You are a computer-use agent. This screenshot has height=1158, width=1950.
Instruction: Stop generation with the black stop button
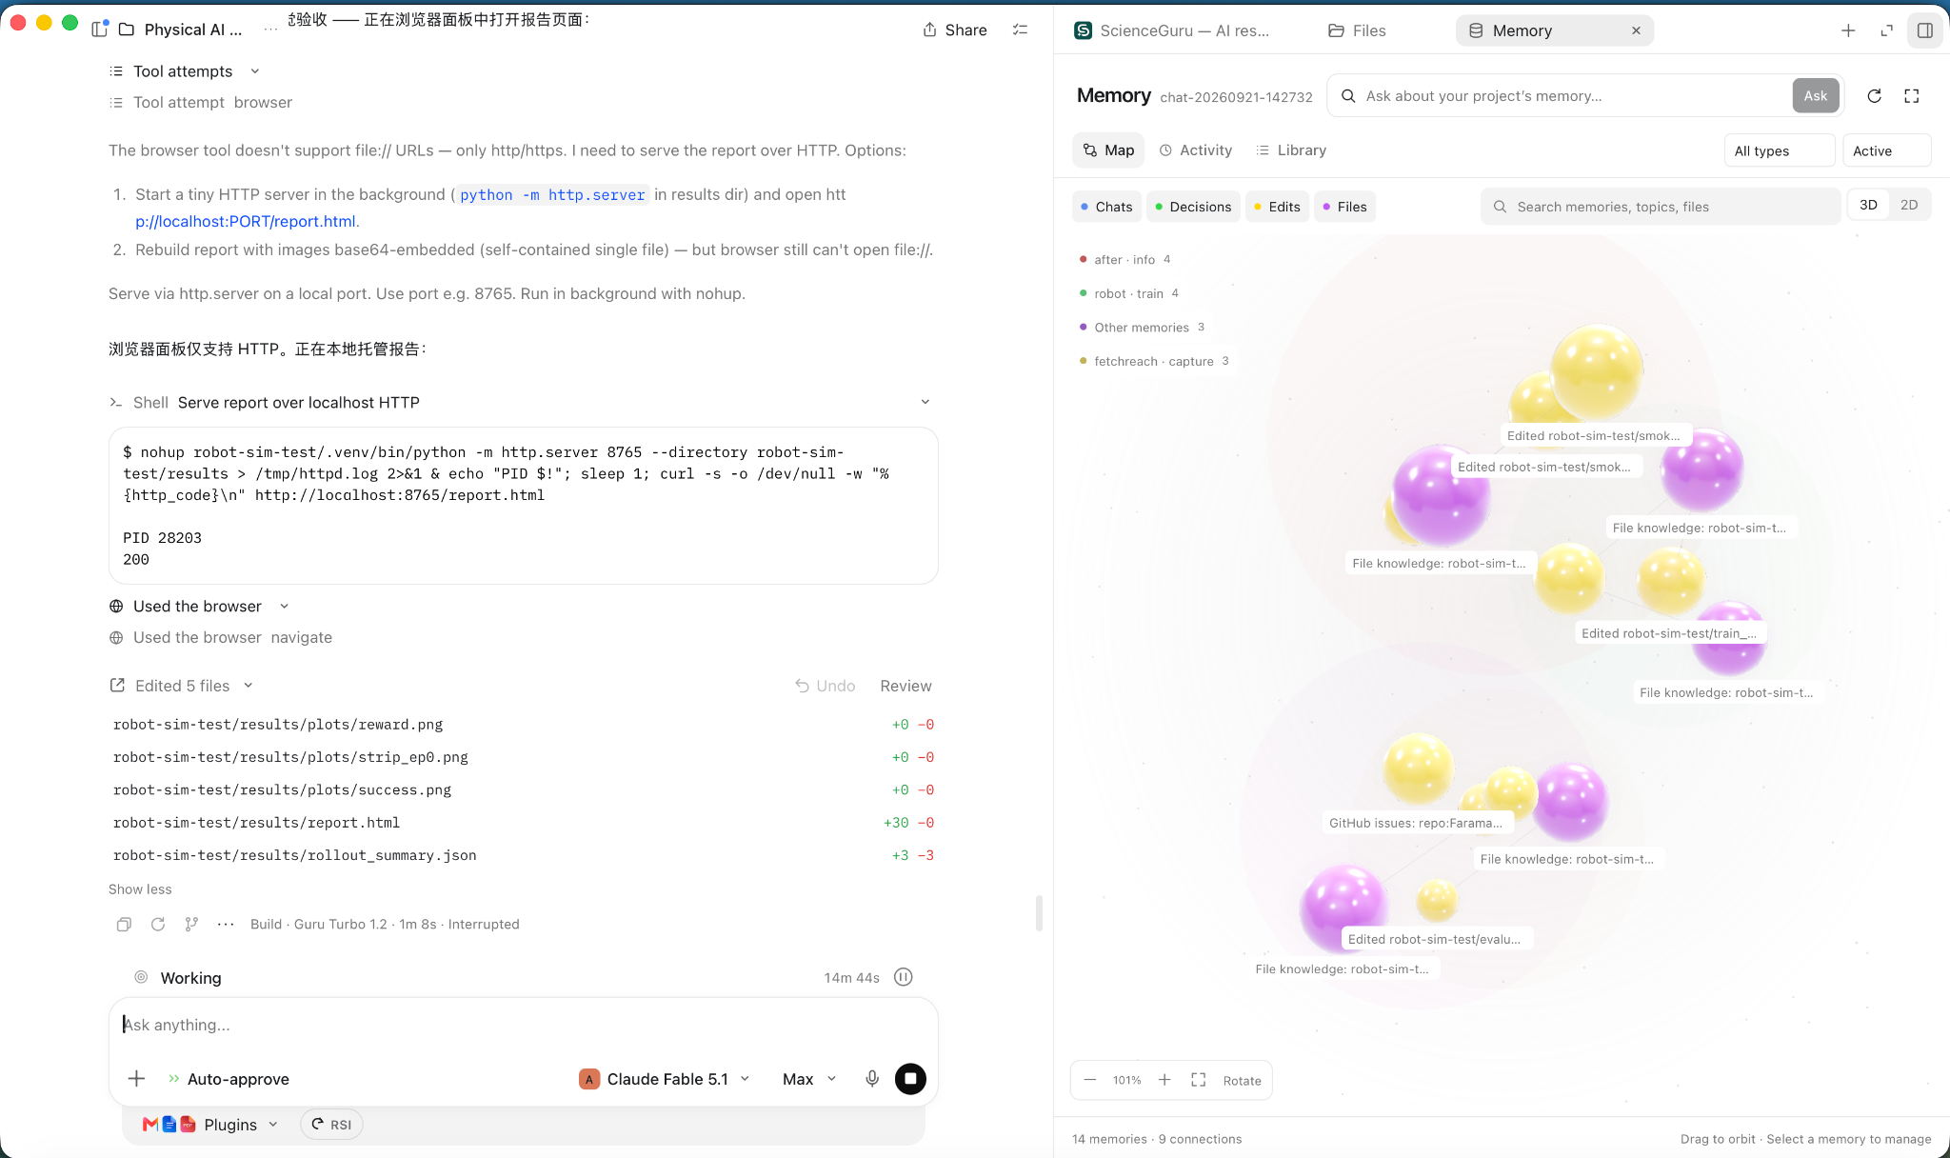click(x=910, y=1079)
